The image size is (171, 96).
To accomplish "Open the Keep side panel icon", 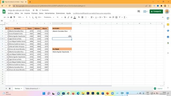I will 168,25.
